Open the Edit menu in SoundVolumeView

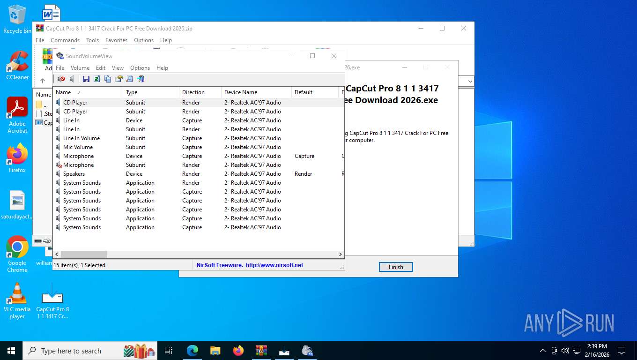[x=101, y=68]
